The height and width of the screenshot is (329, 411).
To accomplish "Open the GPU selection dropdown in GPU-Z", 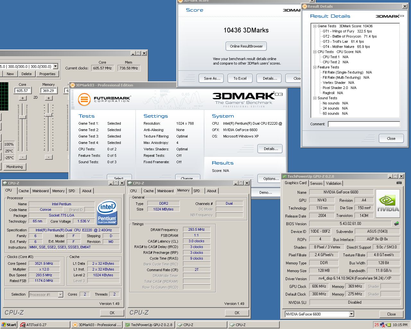I will click(351, 314).
